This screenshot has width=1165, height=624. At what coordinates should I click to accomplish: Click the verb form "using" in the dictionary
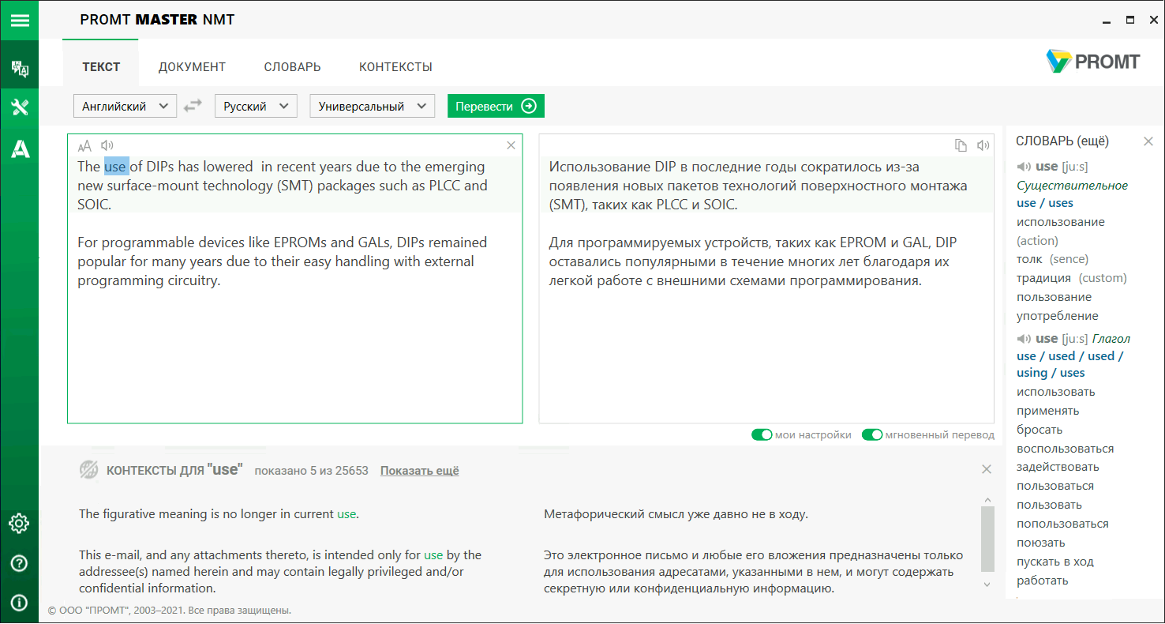click(1032, 373)
